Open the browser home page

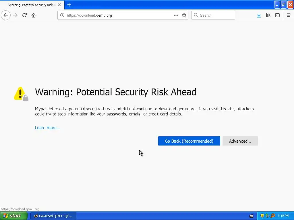34,15
